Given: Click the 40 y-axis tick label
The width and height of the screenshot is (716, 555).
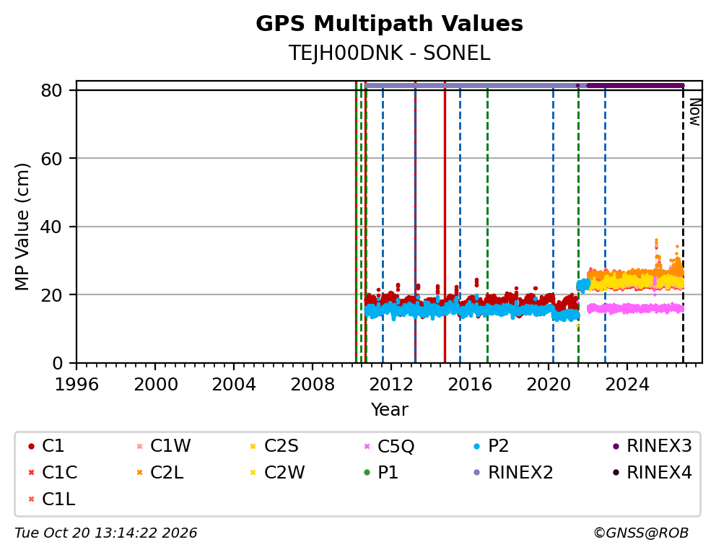Looking at the screenshot, I should pos(51,227).
